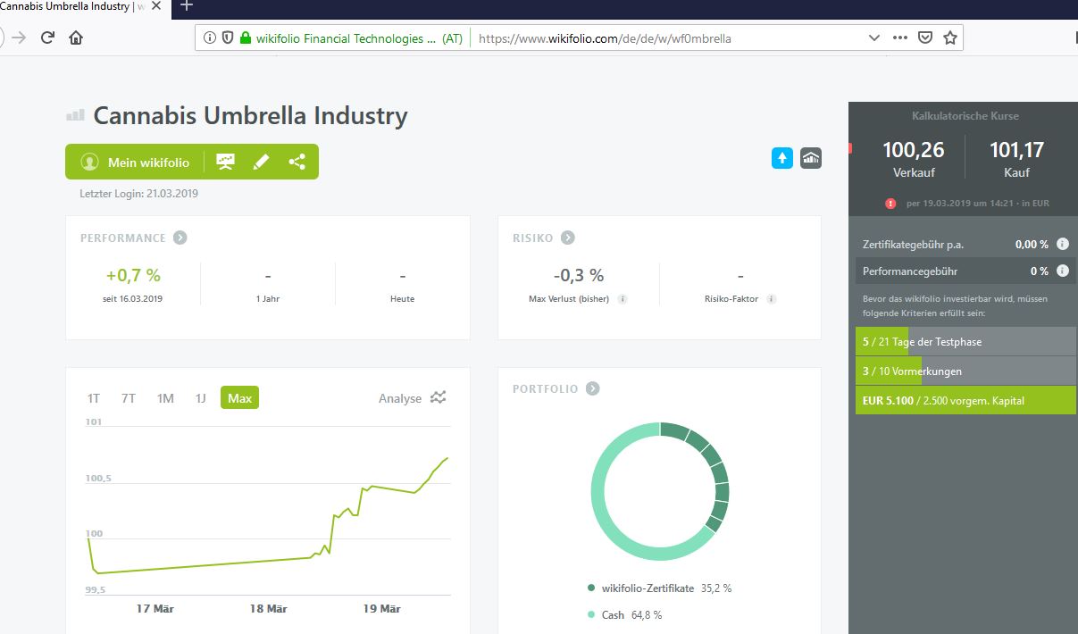Click the blue upward arrow icon
1078x634 pixels.
pyautogui.click(x=782, y=158)
